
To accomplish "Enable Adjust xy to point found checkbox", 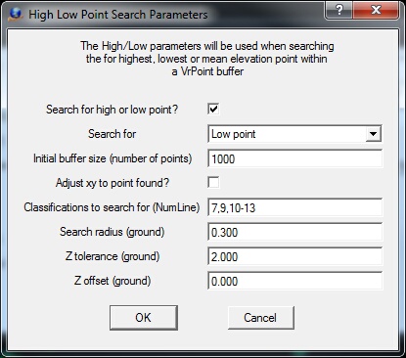I will click(x=213, y=182).
